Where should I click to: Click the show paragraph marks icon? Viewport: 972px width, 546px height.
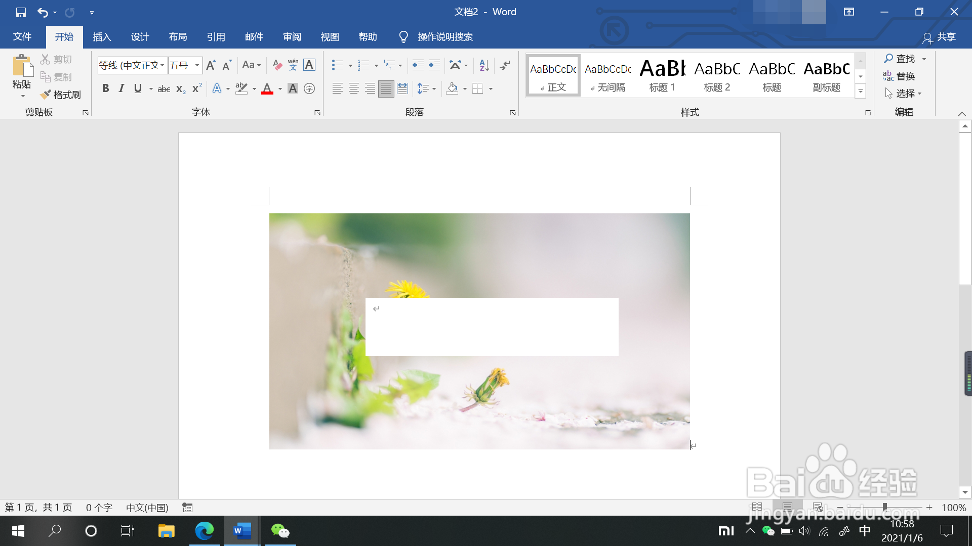coord(505,65)
